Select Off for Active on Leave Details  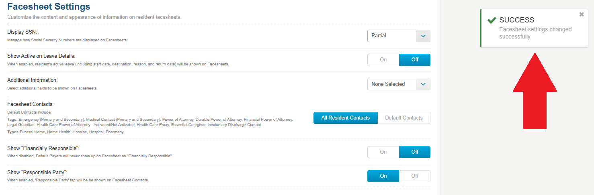click(415, 60)
